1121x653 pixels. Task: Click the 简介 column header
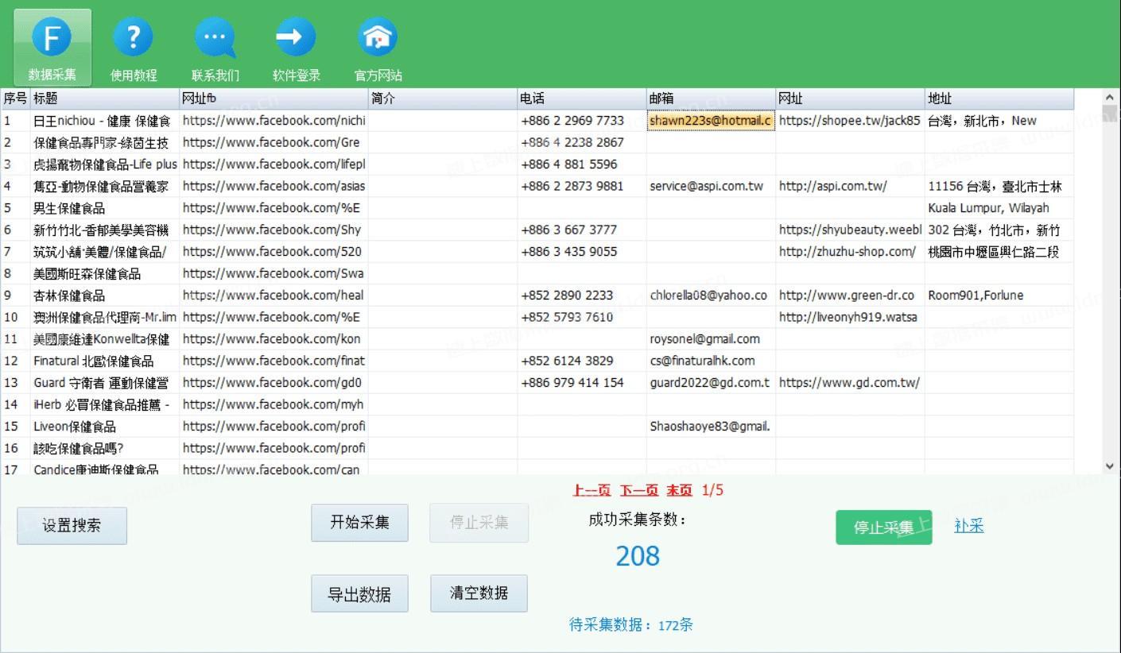(x=443, y=99)
